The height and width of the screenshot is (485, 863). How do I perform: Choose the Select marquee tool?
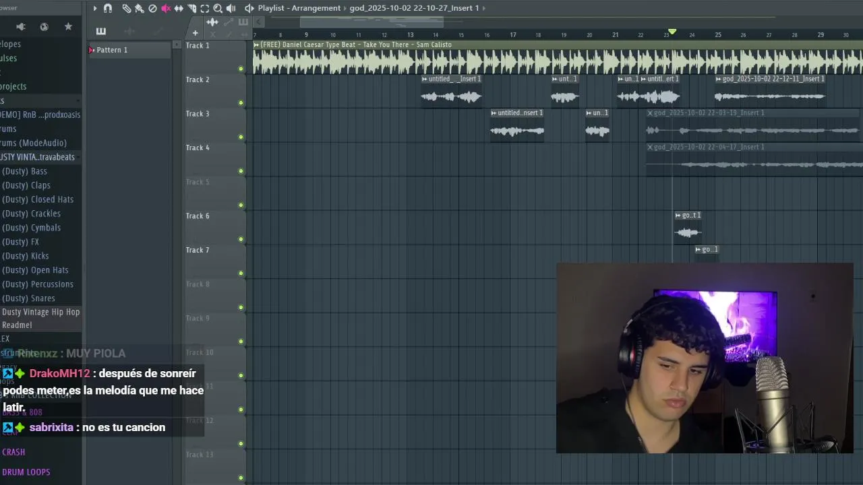pyautogui.click(x=204, y=8)
